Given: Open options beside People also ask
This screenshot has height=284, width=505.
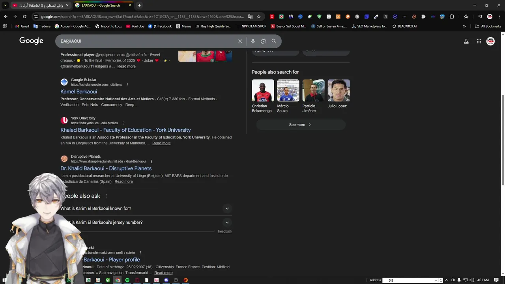Looking at the screenshot, I should click(x=107, y=196).
